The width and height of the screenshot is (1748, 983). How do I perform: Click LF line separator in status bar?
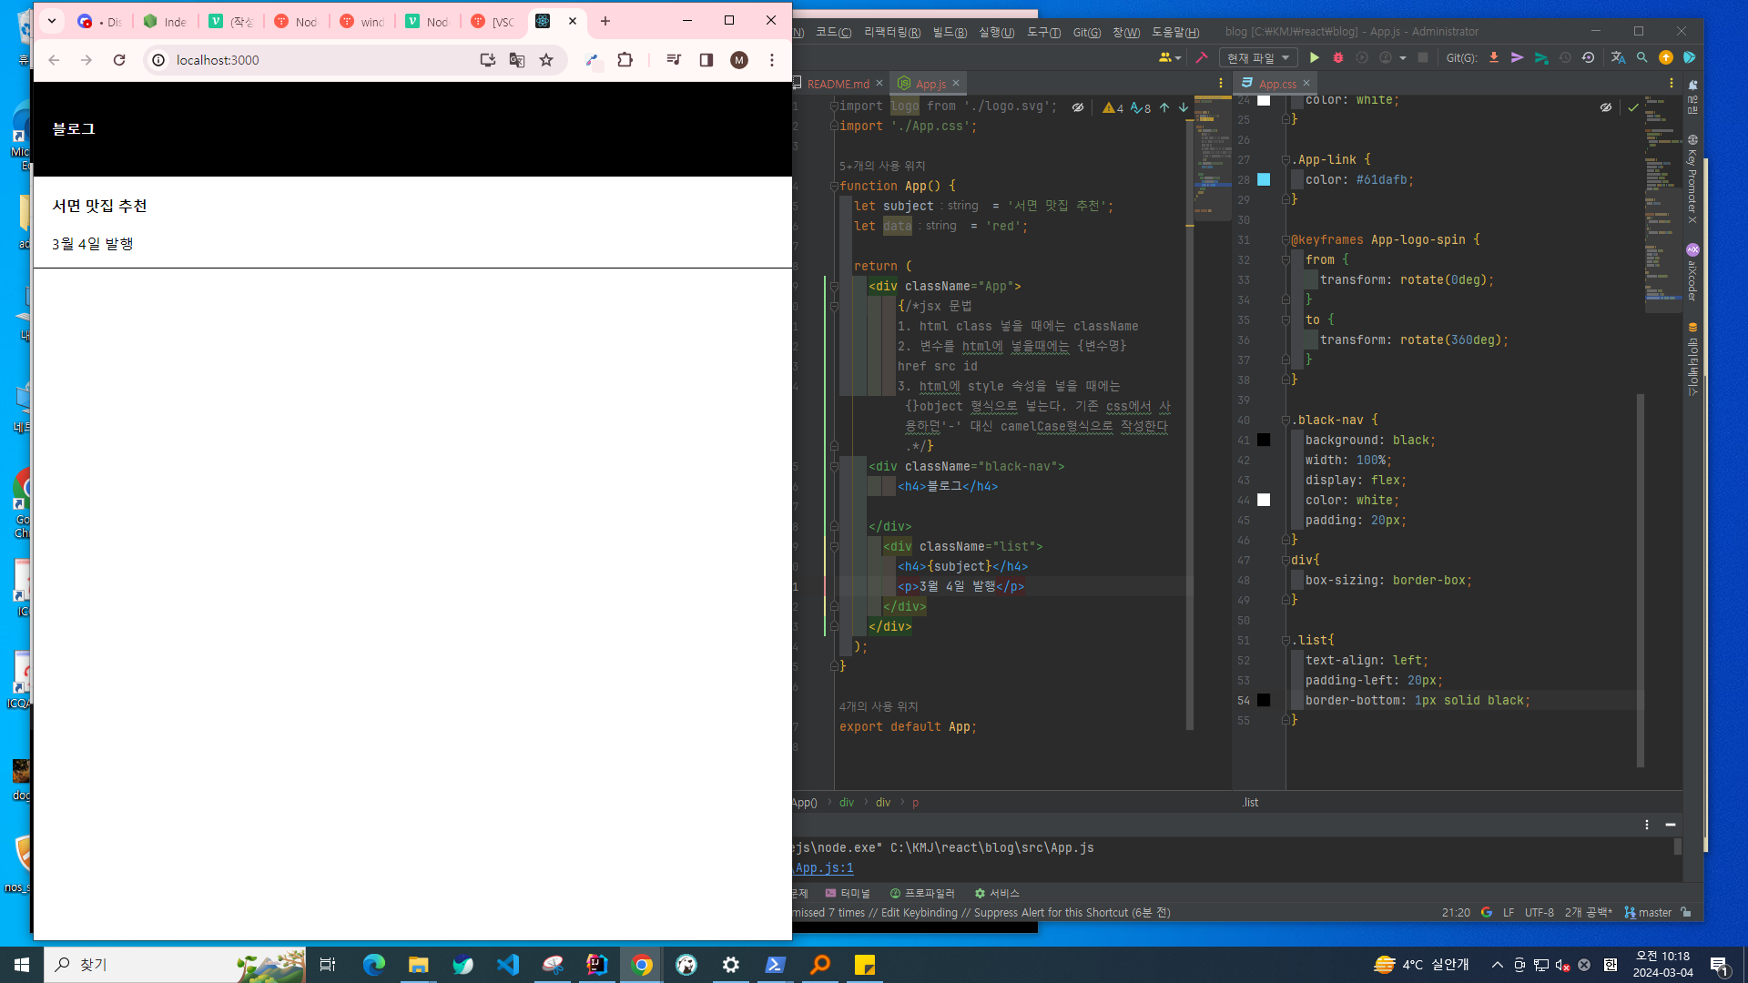click(1509, 913)
